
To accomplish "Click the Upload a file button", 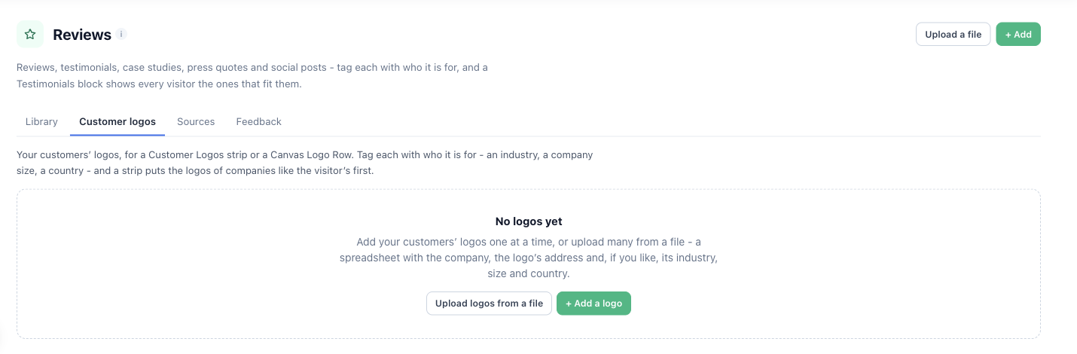I will click(x=953, y=34).
